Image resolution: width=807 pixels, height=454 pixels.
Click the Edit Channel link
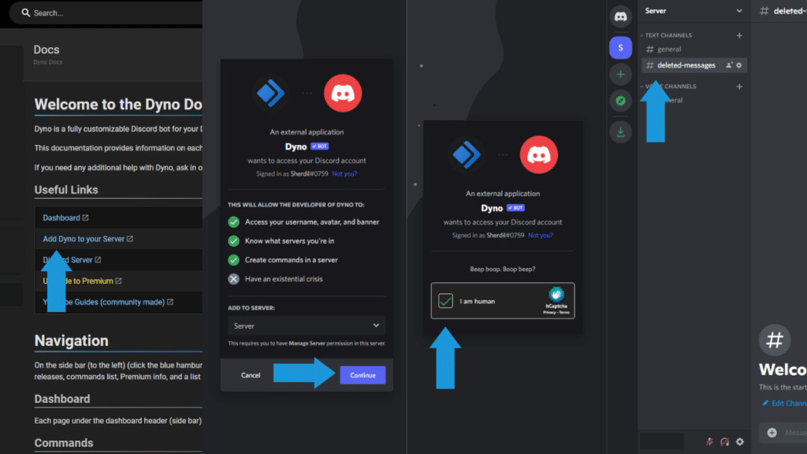(784, 403)
